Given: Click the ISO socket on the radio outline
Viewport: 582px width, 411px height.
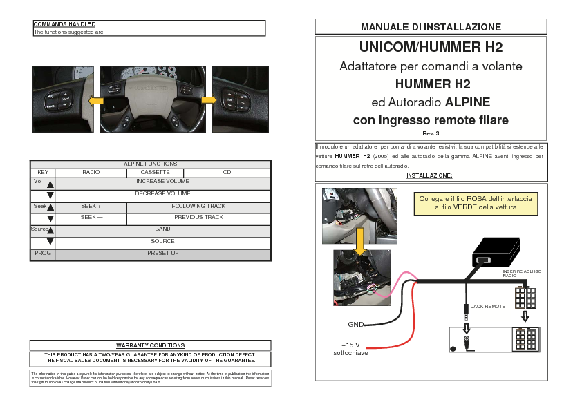Looking at the screenshot, I should tap(526, 339).
